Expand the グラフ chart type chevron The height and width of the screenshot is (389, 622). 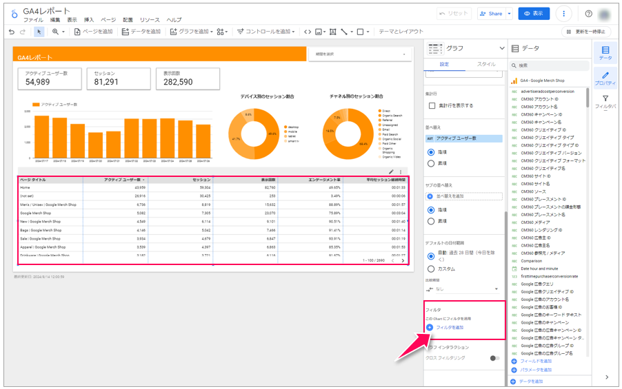click(502, 48)
